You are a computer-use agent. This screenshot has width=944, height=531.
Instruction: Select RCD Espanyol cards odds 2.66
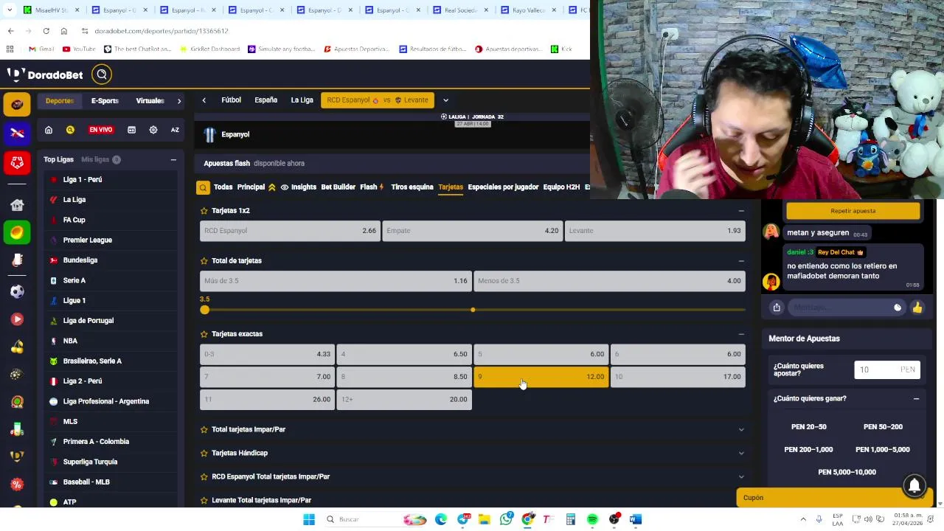coord(290,231)
